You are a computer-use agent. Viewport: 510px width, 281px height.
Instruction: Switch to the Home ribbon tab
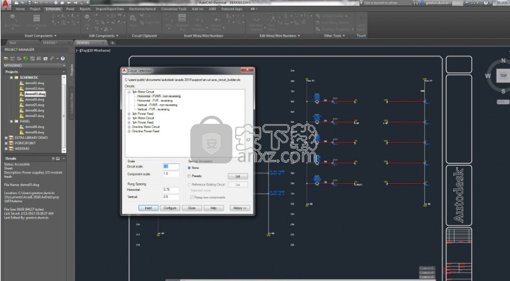click(20, 9)
